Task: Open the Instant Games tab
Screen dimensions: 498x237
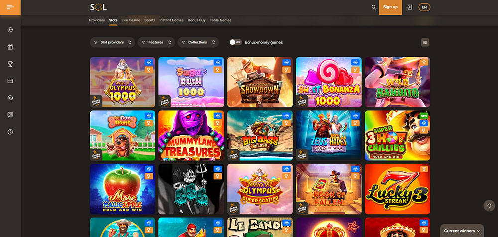Action: pos(171,20)
